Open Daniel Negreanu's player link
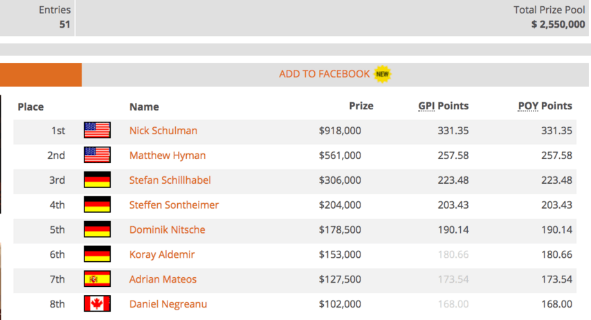591x320 pixels. 168,304
